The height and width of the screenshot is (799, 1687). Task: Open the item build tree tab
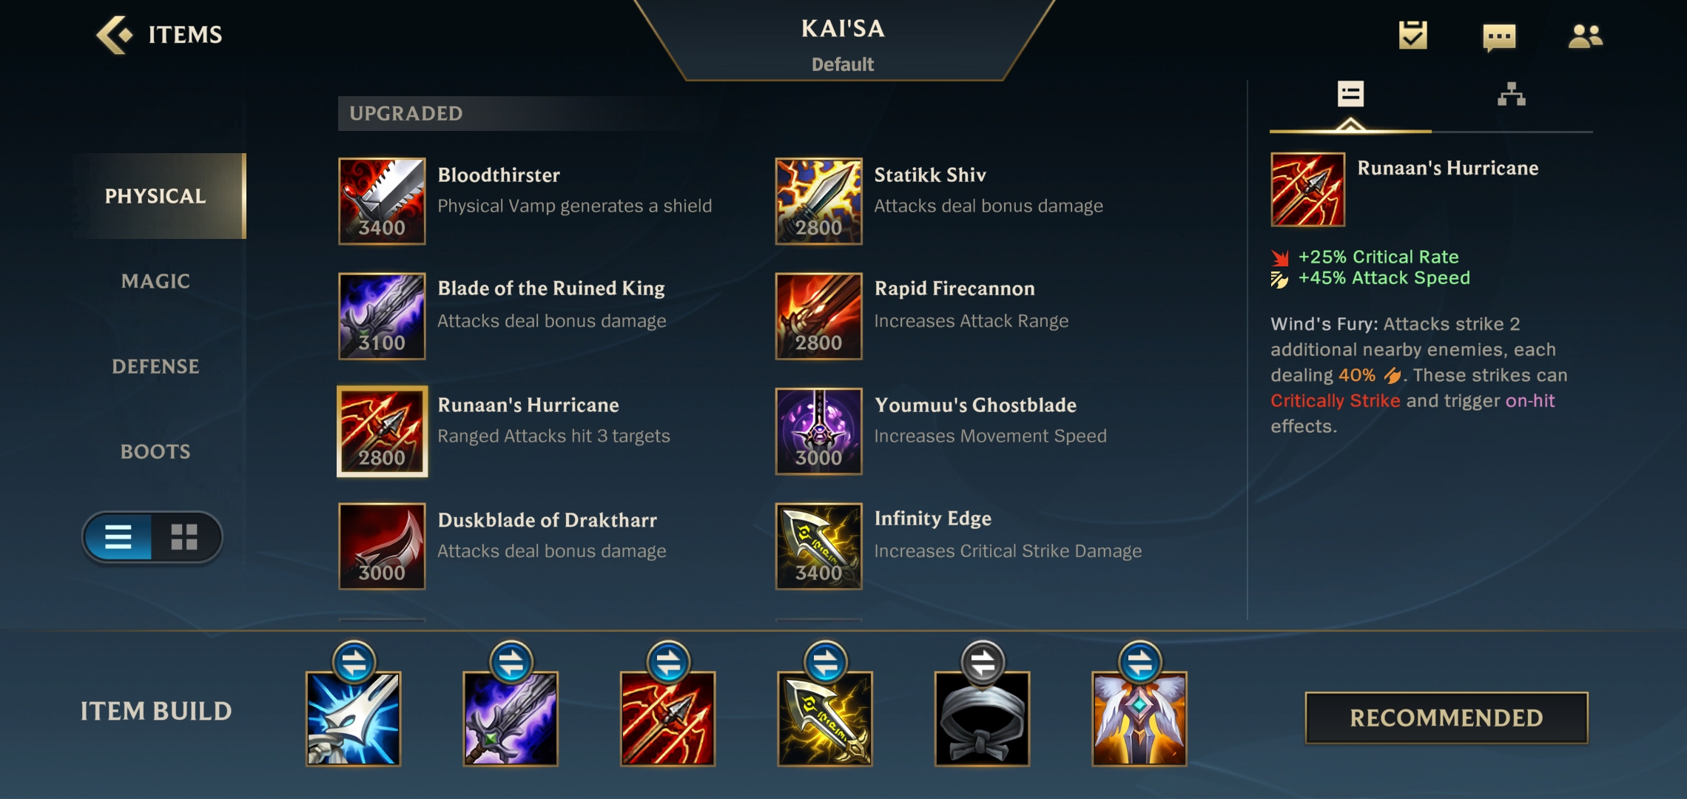(x=1511, y=95)
